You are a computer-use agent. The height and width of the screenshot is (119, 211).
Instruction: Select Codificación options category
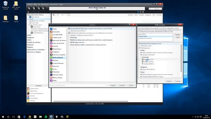pyautogui.click(x=56, y=37)
